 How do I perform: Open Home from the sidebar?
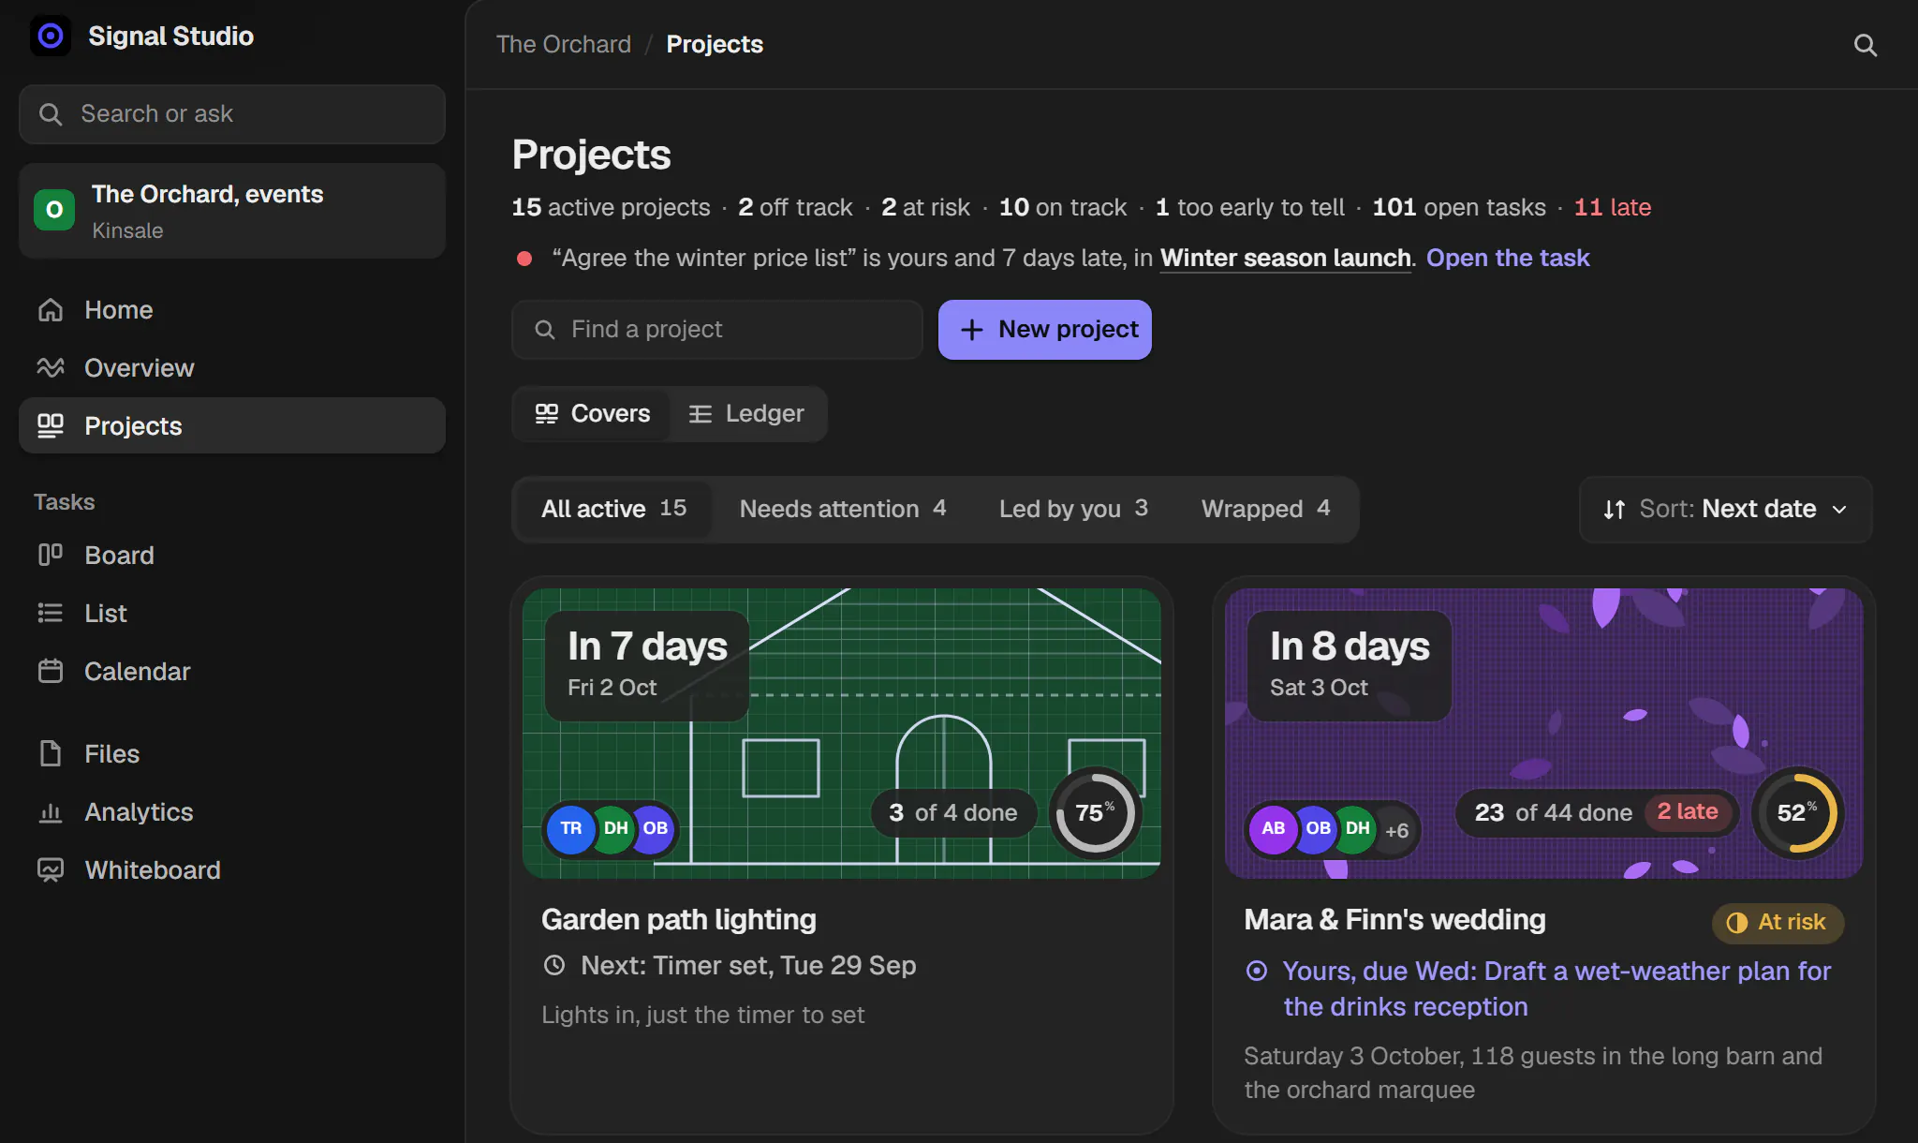[232, 310]
